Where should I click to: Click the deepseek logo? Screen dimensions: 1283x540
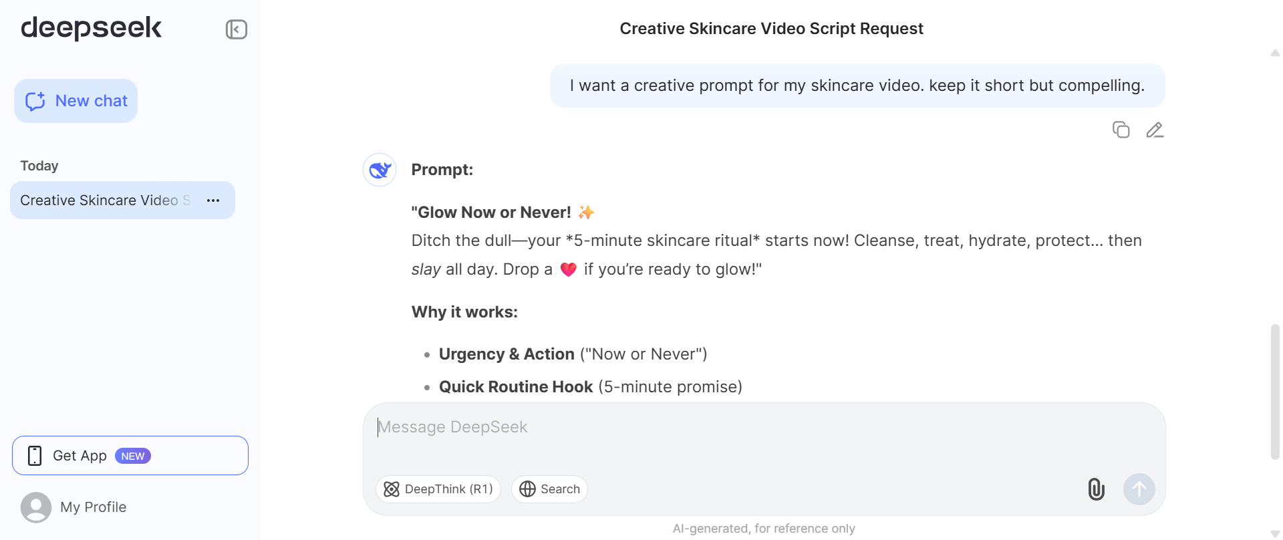pyautogui.click(x=92, y=28)
